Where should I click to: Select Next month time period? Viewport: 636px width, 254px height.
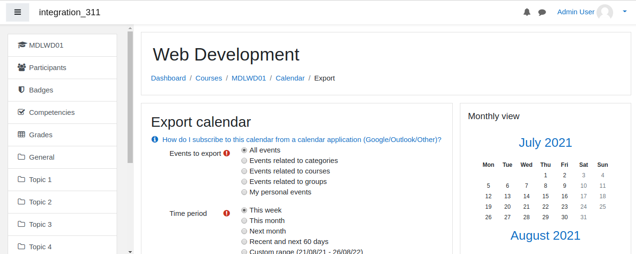[244, 231]
